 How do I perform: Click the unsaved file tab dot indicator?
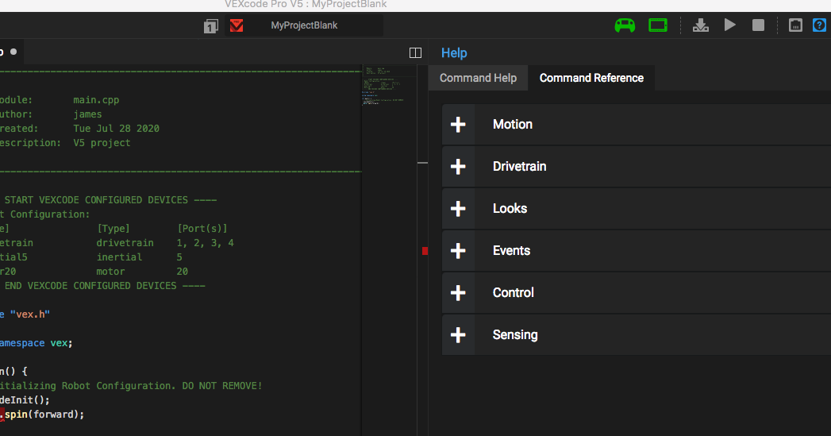click(13, 52)
